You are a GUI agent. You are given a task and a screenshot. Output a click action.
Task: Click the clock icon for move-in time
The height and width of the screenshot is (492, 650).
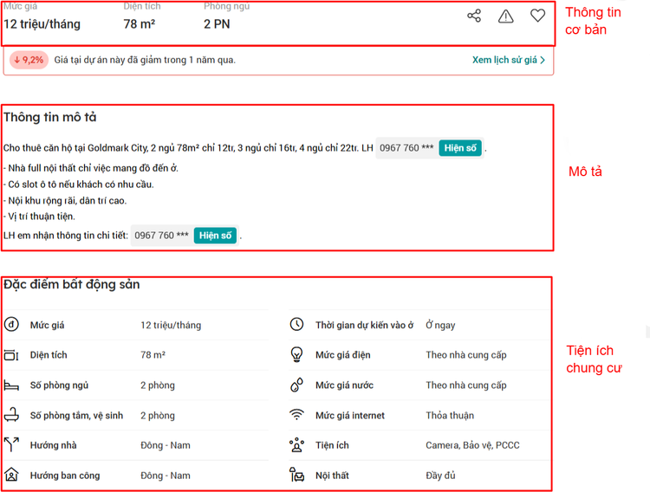coord(297,325)
